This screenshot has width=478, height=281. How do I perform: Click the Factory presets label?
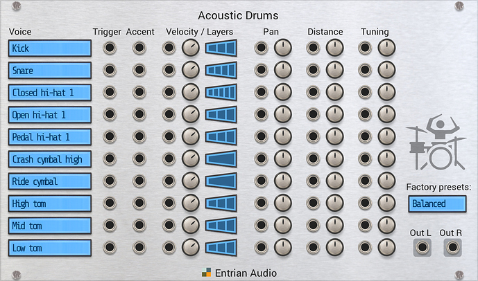(x=438, y=187)
